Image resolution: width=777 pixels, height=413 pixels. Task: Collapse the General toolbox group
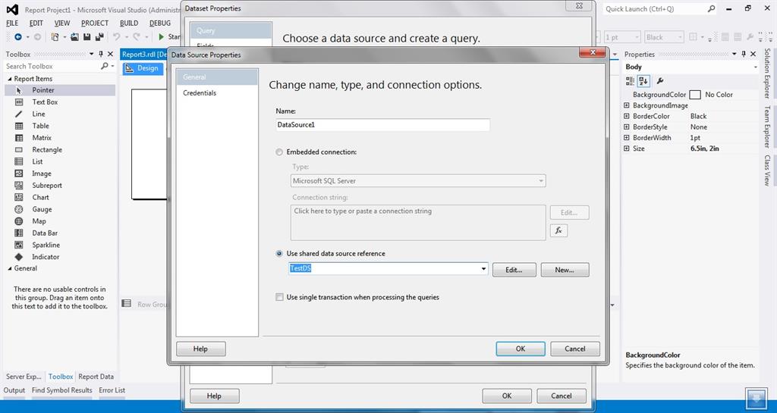pos(10,268)
